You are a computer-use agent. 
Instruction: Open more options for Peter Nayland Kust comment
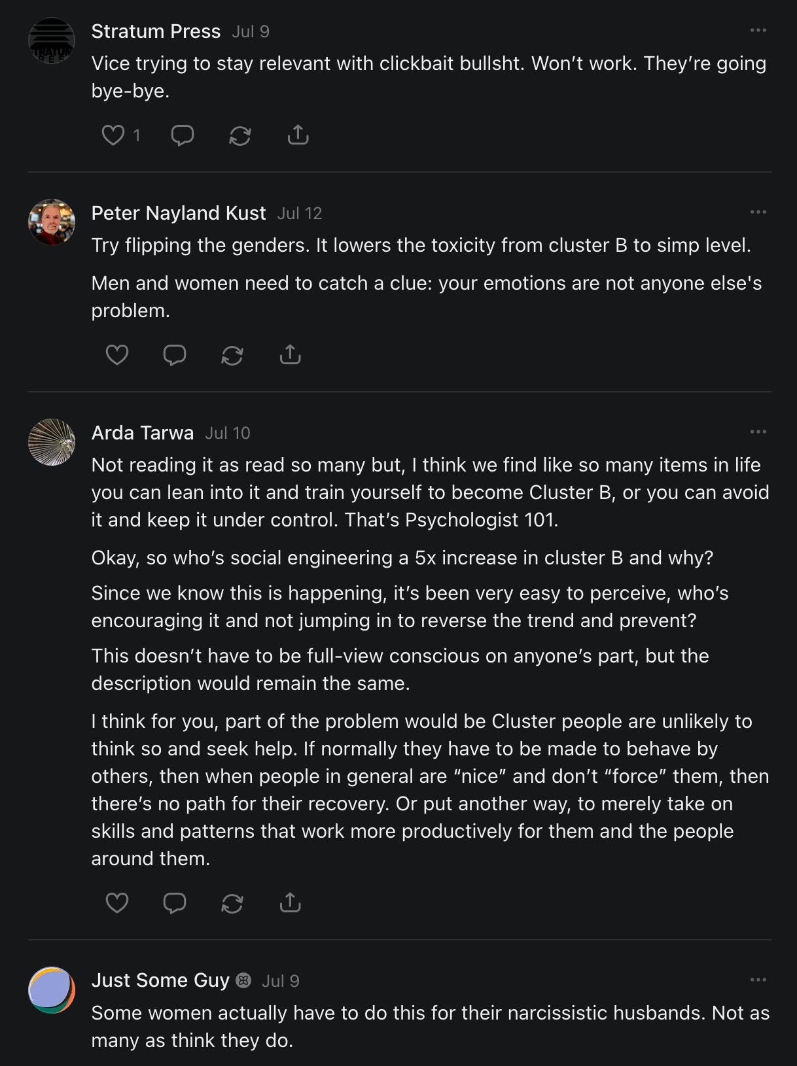pos(758,213)
